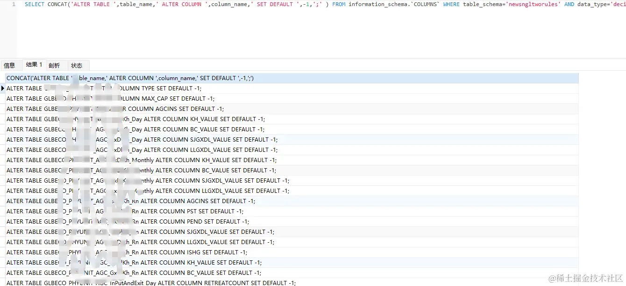
Task: Select the Rn row with LLGXDL_VALUE
Action: (292, 242)
